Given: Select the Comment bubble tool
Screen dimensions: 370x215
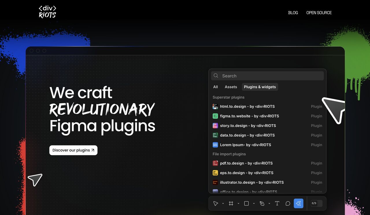Looking at the screenshot, I should [x=288, y=203].
